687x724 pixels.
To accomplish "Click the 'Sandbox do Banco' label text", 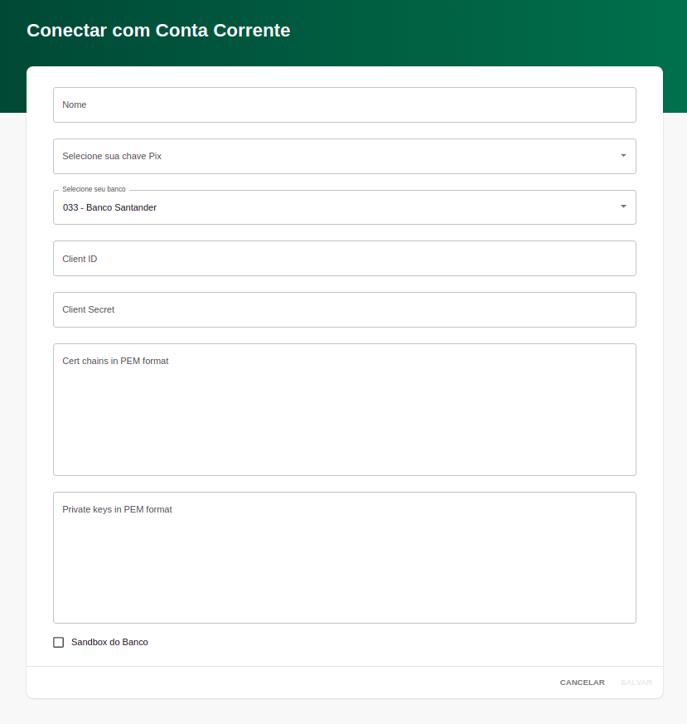I will pos(109,642).
